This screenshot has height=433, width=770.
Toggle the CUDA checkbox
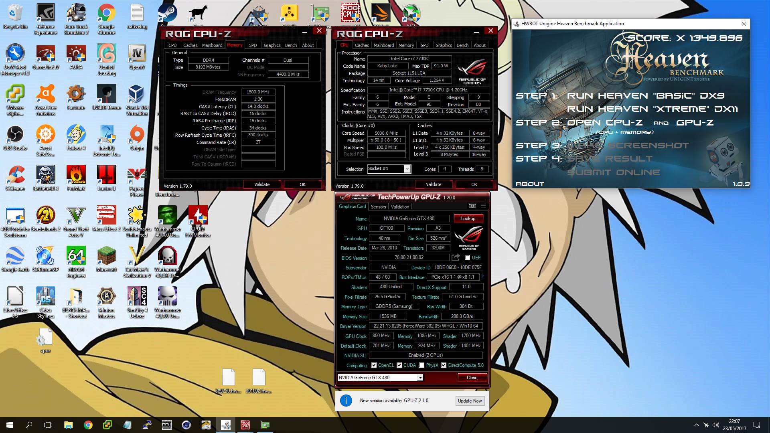(399, 365)
